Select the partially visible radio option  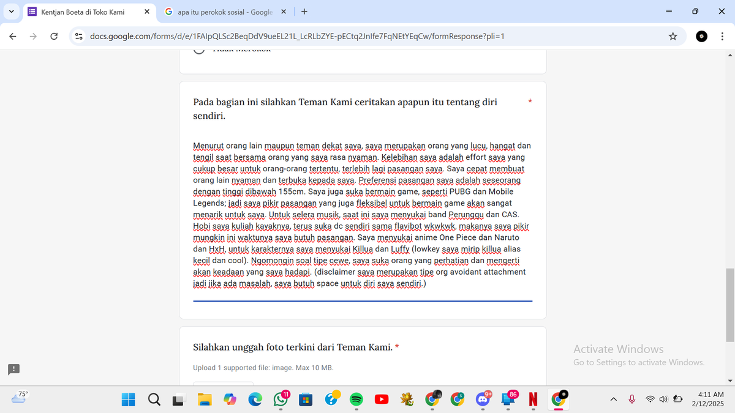199,51
